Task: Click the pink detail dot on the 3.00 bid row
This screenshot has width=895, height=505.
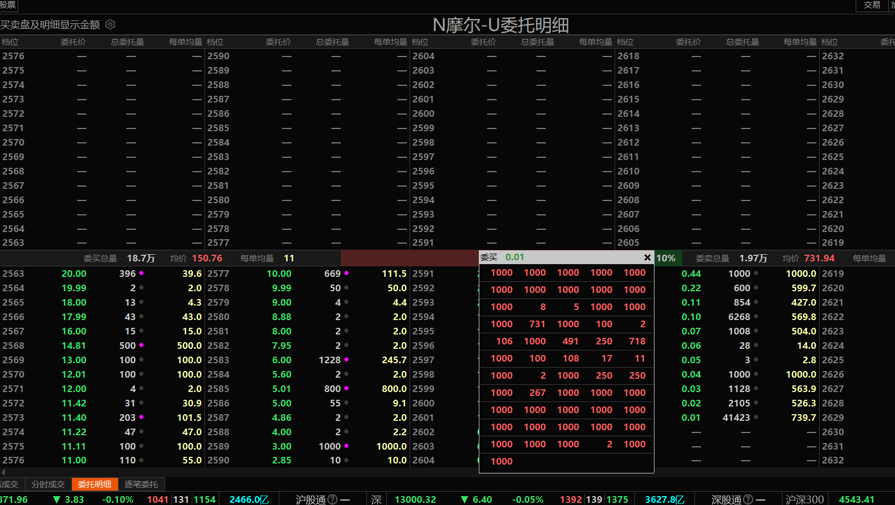Action: pyautogui.click(x=346, y=446)
